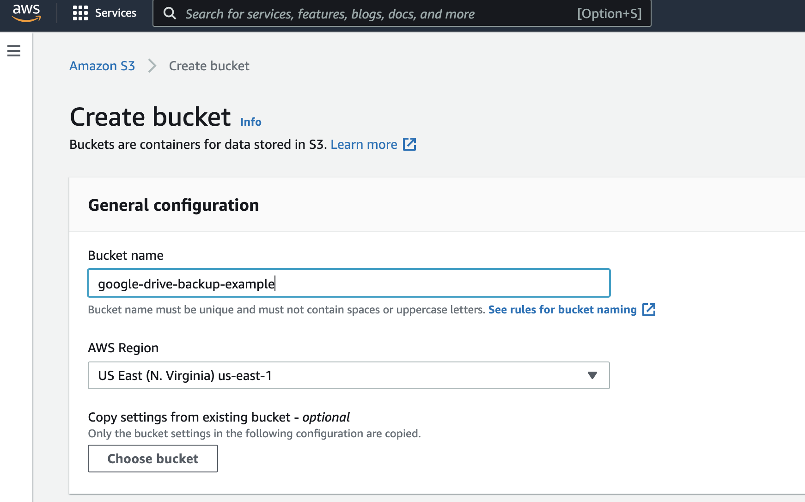Open See rules for bucket naming link
805x502 pixels.
562,310
